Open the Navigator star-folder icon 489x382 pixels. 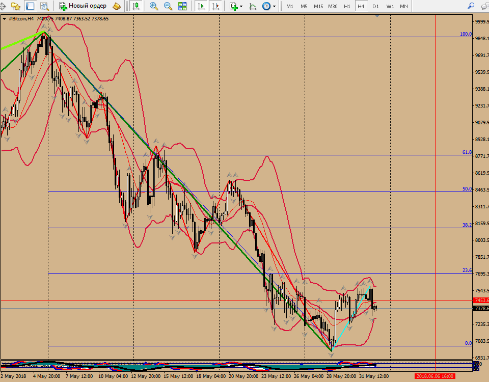[16, 6]
